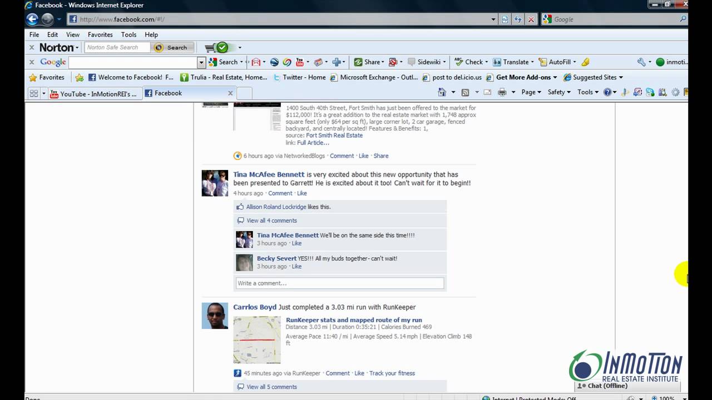Open post to del.icio.us favorites link
Screen dimensions: 712x400
click(452, 77)
